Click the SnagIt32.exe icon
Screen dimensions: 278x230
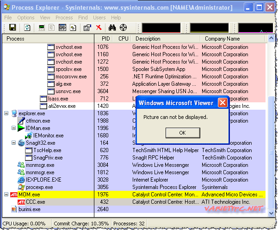[x=21, y=143]
